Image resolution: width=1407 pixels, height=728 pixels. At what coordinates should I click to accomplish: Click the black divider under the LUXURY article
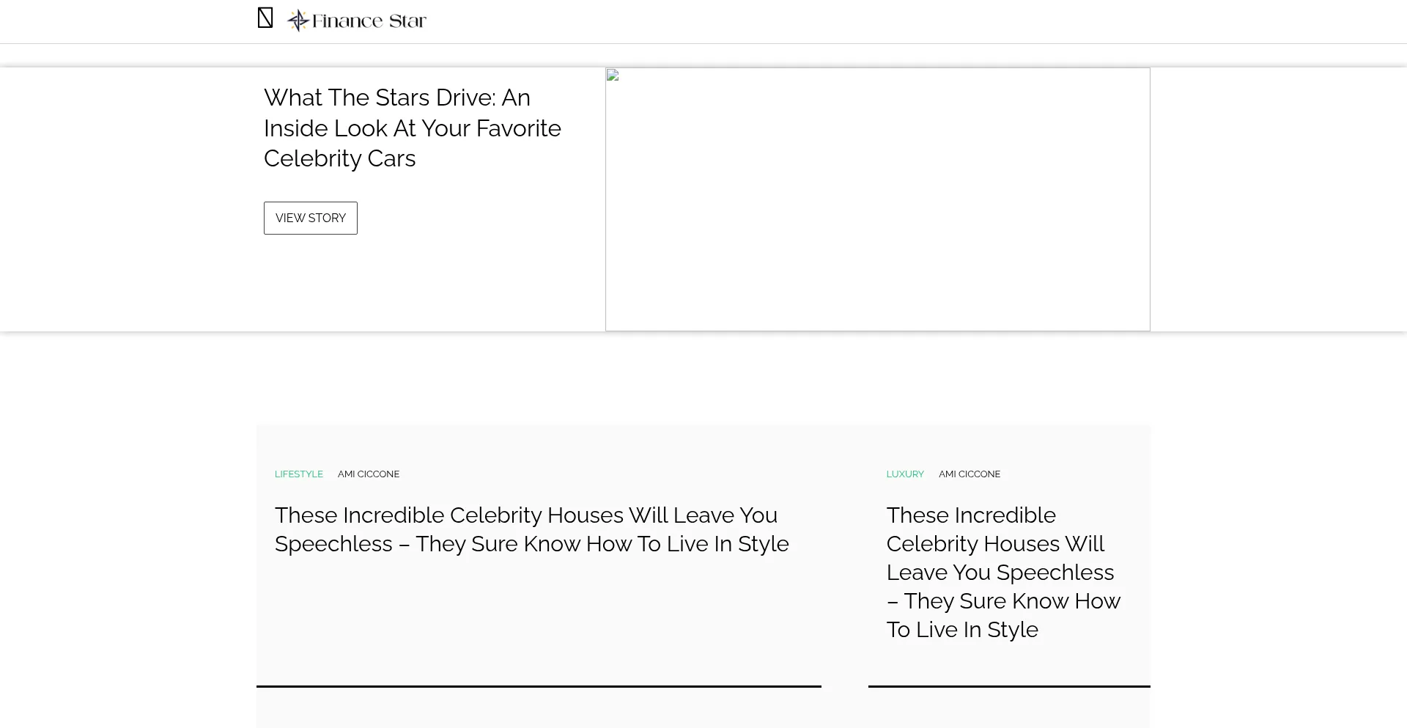point(1009,686)
